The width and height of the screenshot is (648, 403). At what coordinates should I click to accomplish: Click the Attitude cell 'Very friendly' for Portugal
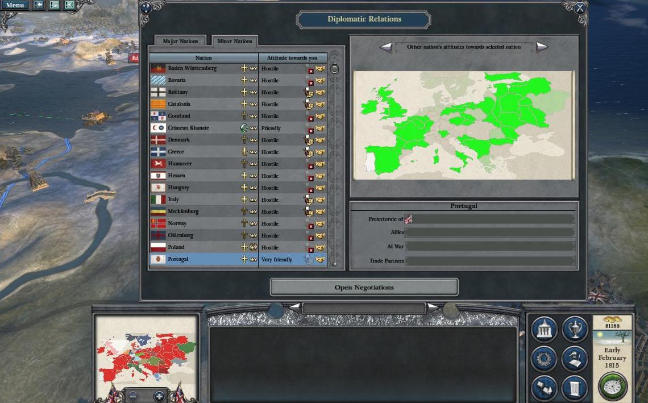pyautogui.click(x=292, y=259)
